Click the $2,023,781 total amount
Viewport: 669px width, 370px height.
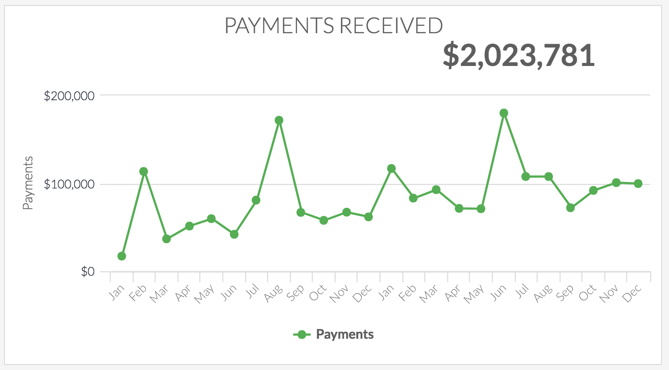518,55
